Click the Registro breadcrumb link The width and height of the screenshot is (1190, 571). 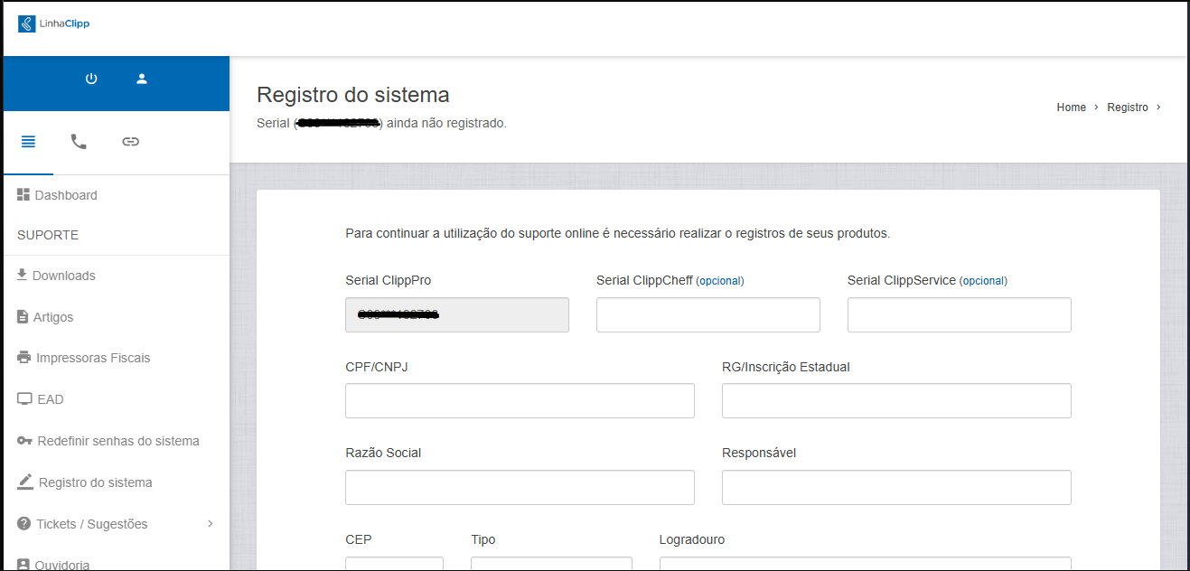click(x=1128, y=108)
